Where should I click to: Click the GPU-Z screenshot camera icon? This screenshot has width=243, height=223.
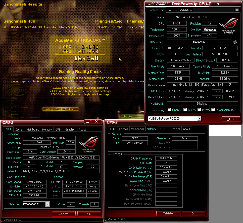pyautogui.click(x=237, y=10)
